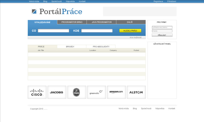Open the Další search tab
204x122 pixels.
pos(130,22)
